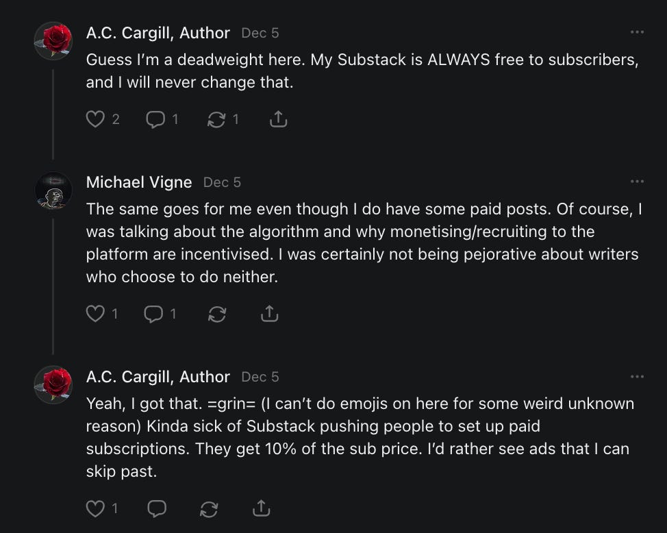667x533 pixels.
Task: Restack A.C. Cargill's first comment
Action: coord(216,120)
